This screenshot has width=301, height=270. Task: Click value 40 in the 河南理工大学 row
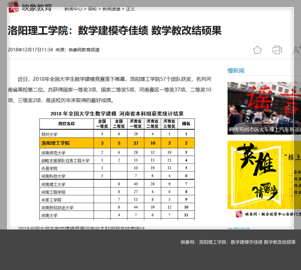136,184
